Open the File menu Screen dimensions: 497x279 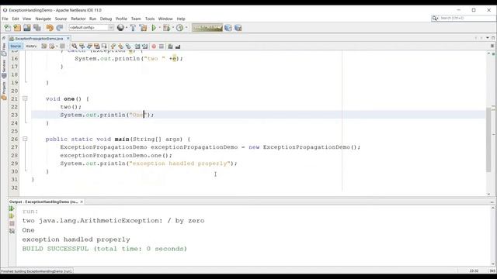click(x=5, y=19)
